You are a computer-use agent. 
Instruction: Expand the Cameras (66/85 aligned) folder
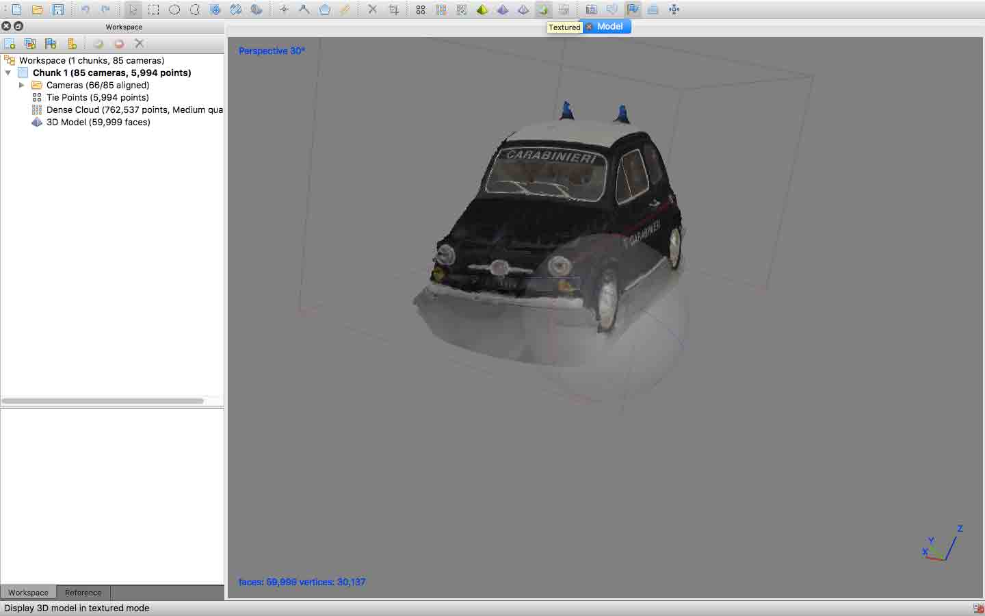click(x=22, y=85)
